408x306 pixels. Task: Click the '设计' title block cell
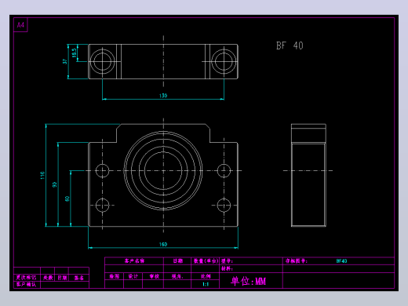(133, 276)
